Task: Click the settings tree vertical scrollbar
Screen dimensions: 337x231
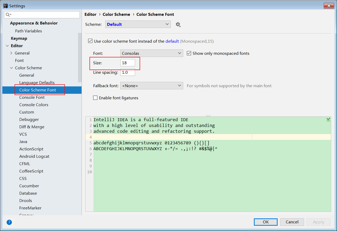Action: 80,57
